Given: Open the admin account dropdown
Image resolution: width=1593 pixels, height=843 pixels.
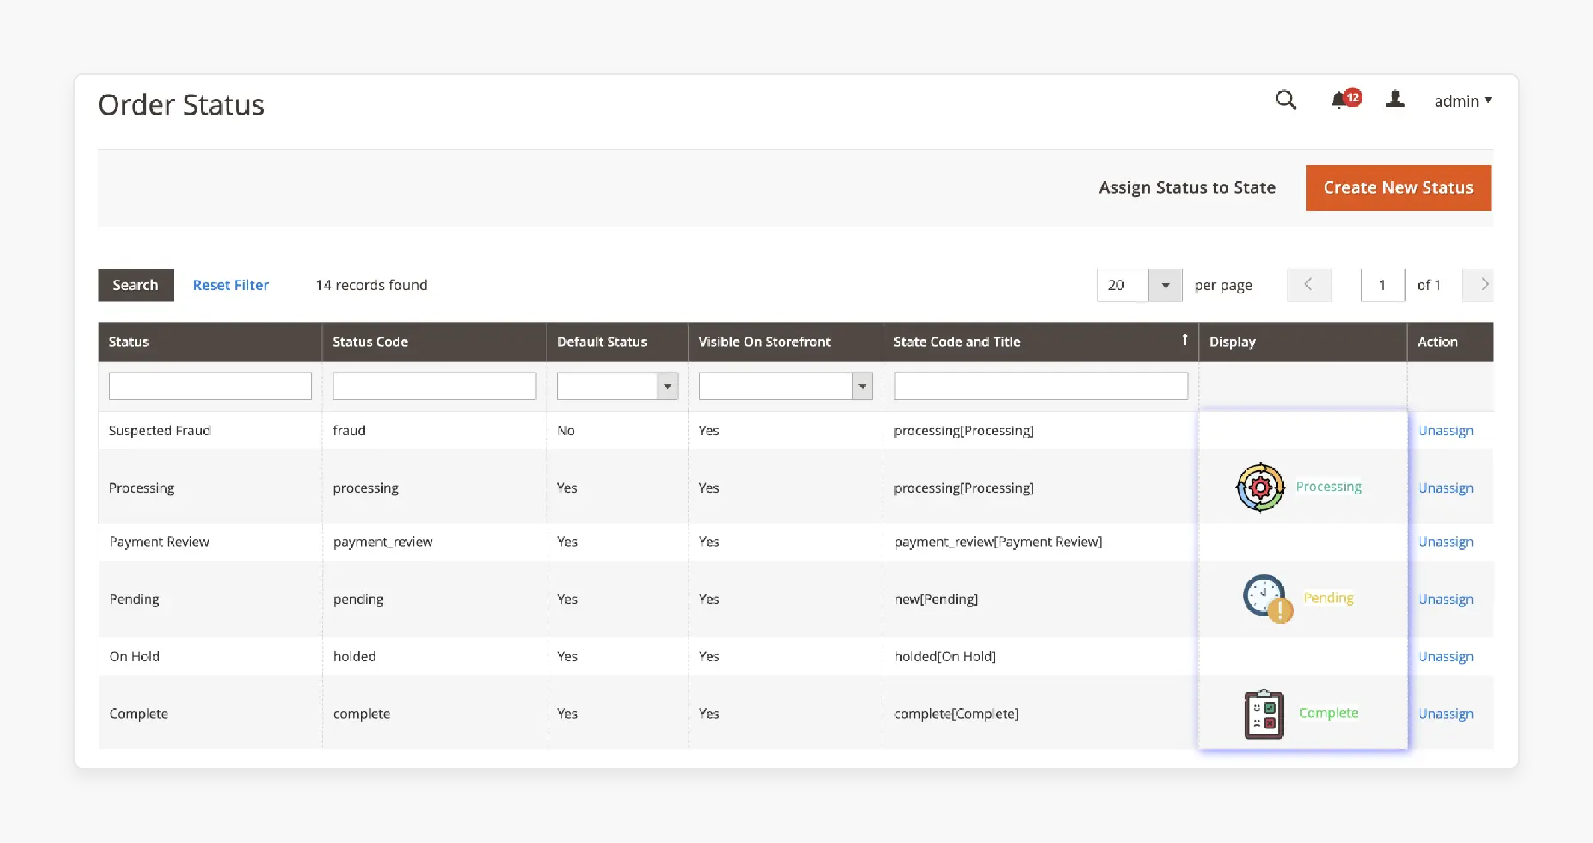Looking at the screenshot, I should pos(1463,101).
